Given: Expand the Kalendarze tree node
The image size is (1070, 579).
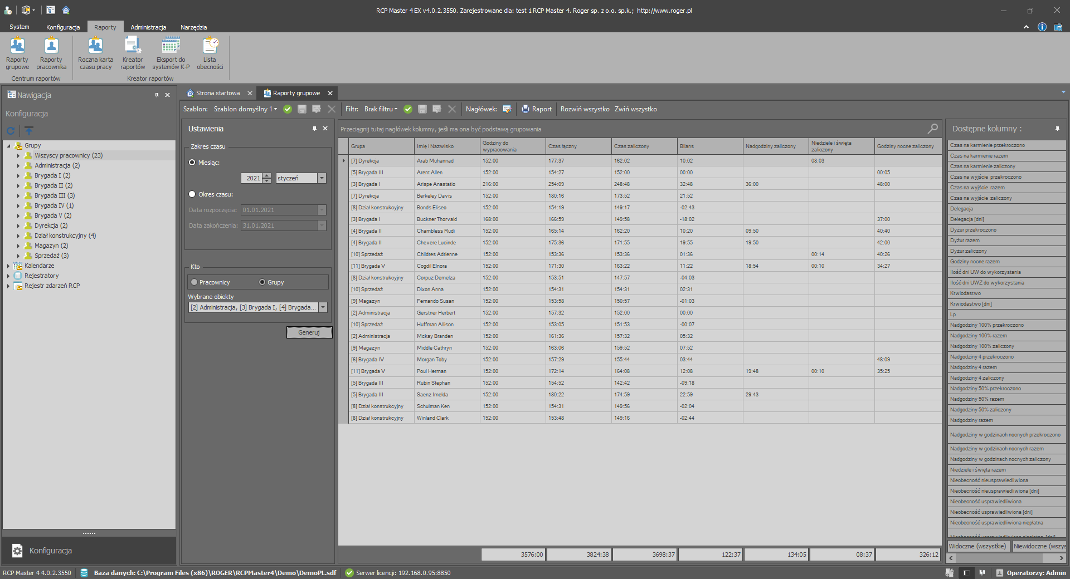Looking at the screenshot, I should coord(8,266).
